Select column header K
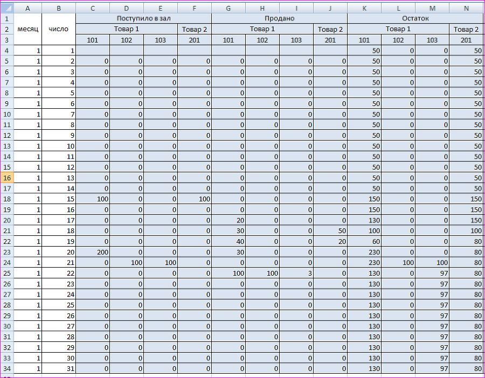The width and height of the screenshot is (485, 378). [364, 8]
